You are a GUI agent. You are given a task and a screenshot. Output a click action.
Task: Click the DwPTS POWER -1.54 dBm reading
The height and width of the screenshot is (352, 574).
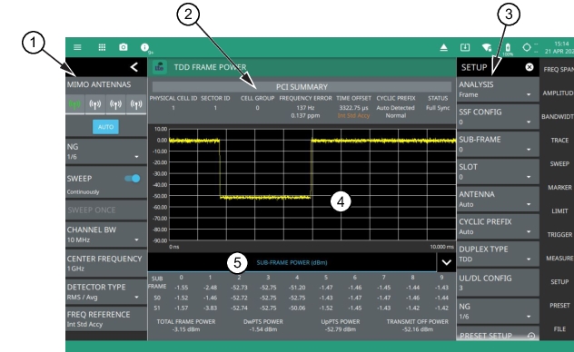pyautogui.click(x=263, y=326)
